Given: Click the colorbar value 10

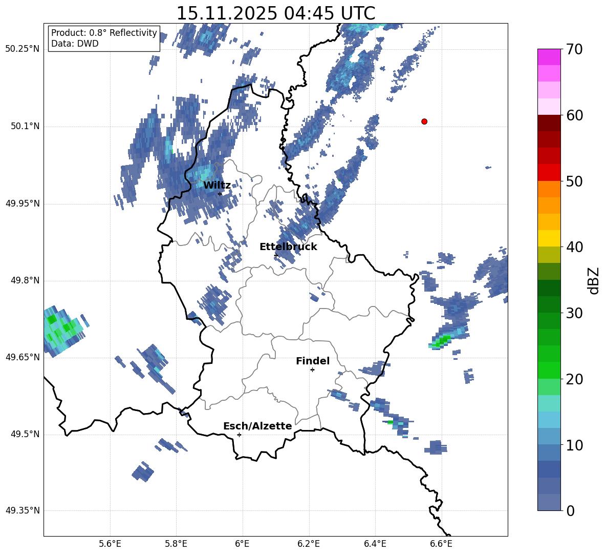Looking at the screenshot, I should [574, 445].
